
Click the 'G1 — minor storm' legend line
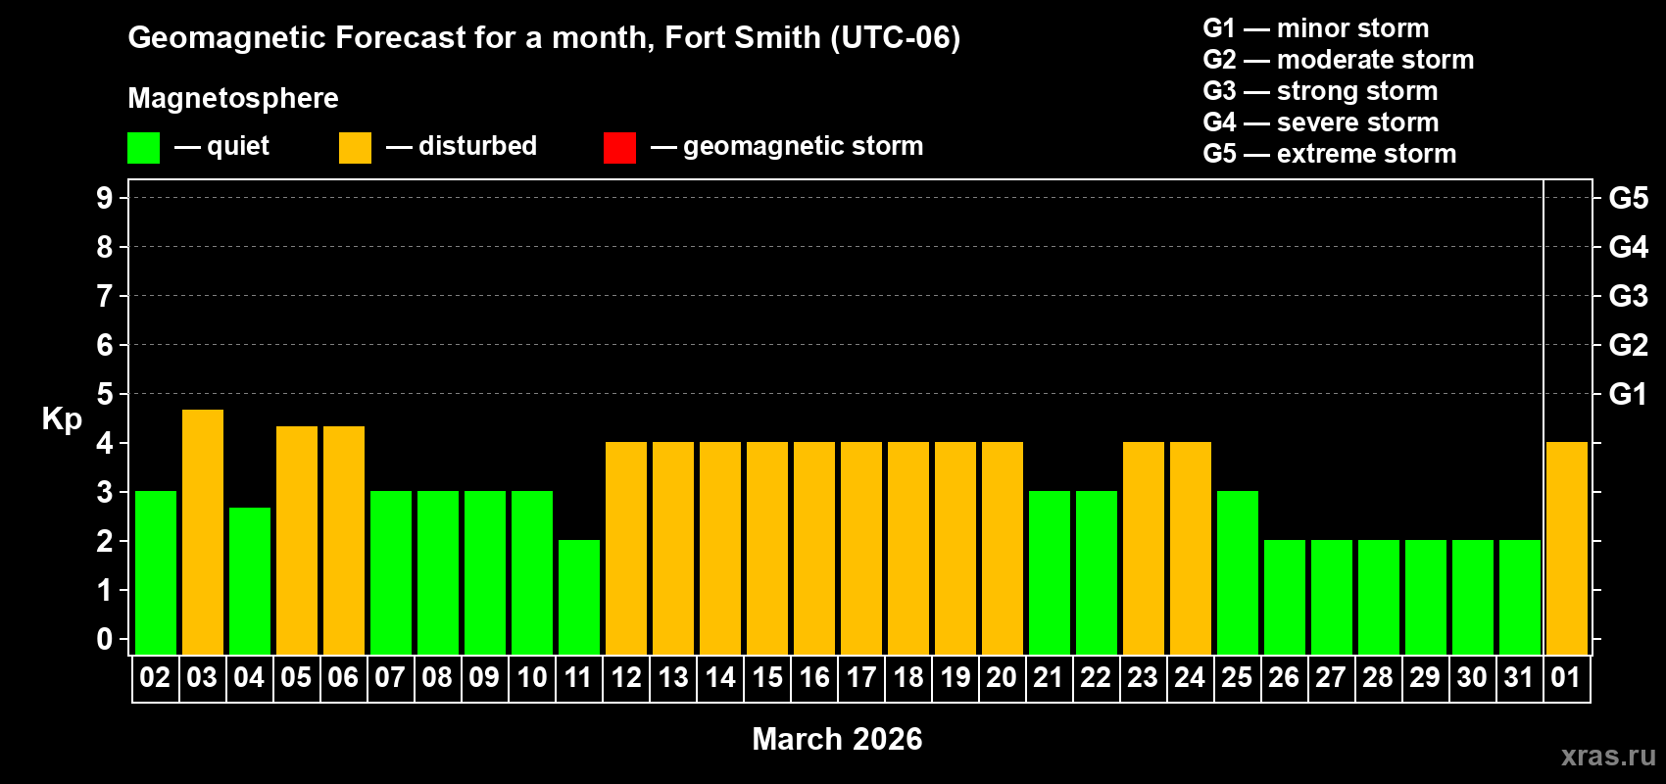point(1315,28)
